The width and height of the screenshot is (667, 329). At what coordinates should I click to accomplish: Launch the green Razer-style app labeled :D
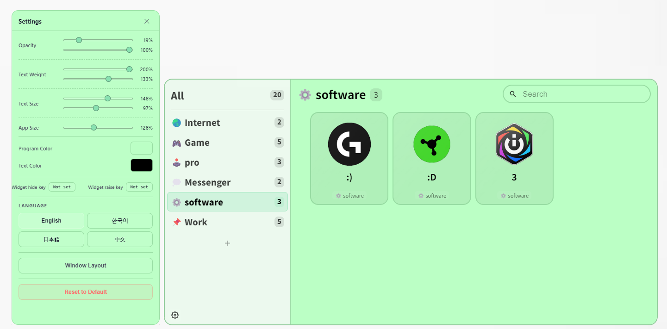pos(432,158)
